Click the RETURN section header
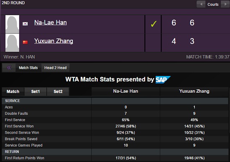Image resolution: width=230 pixels, height=162 pixels. [x=12, y=152]
